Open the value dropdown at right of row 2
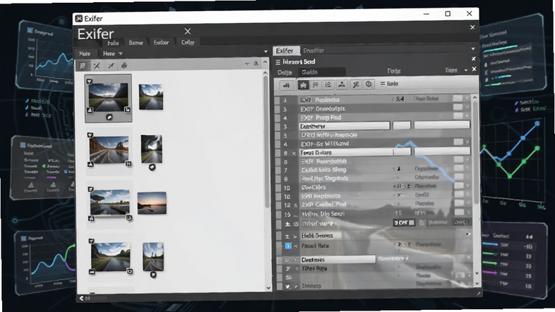Screen dimensions: 555x312 [468, 98]
